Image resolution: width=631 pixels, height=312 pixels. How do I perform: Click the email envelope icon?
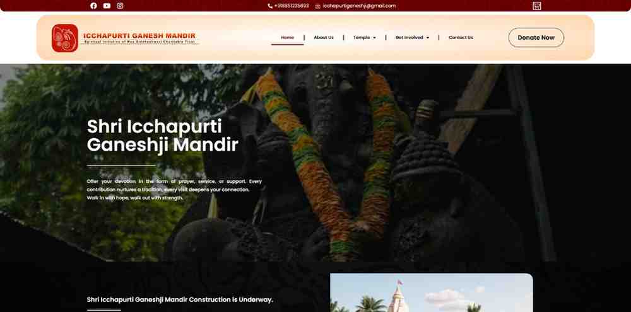click(x=317, y=6)
